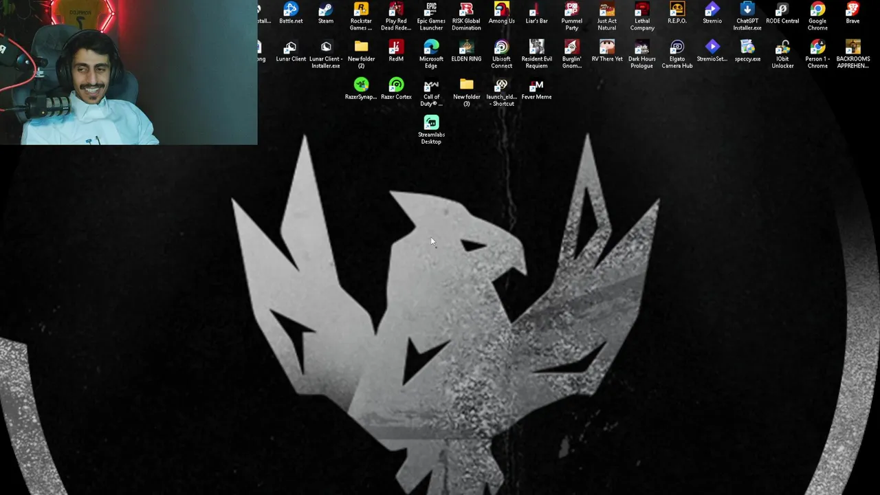This screenshot has height=495, width=880.
Task: Select the R.E.P.O. game icon
Action: click(x=677, y=13)
